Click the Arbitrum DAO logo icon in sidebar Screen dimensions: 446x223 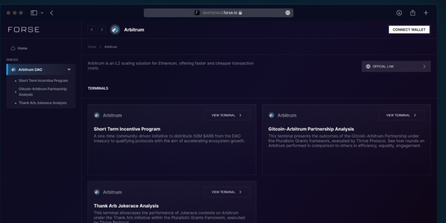pos(13,70)
